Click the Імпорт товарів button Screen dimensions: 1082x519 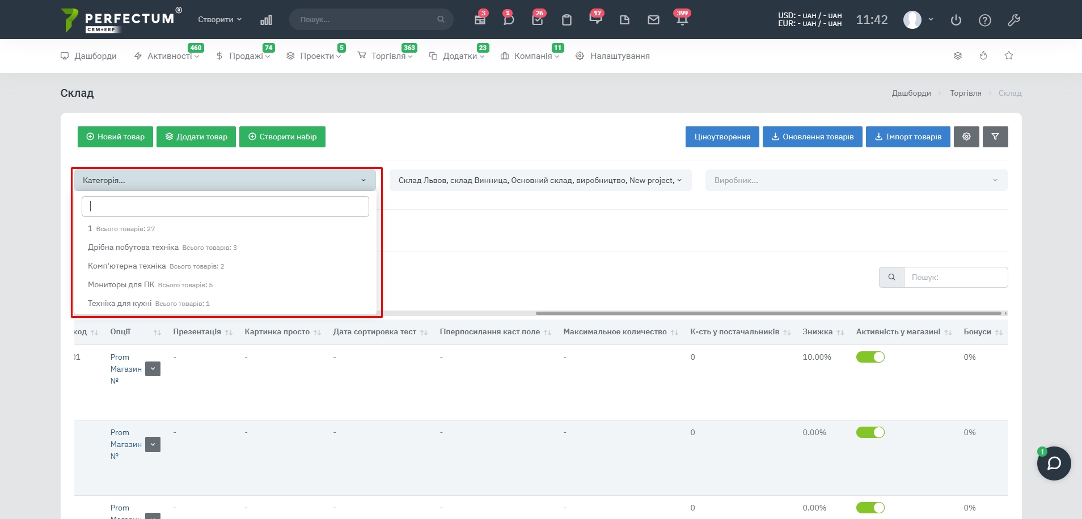(x=908, y=137)
